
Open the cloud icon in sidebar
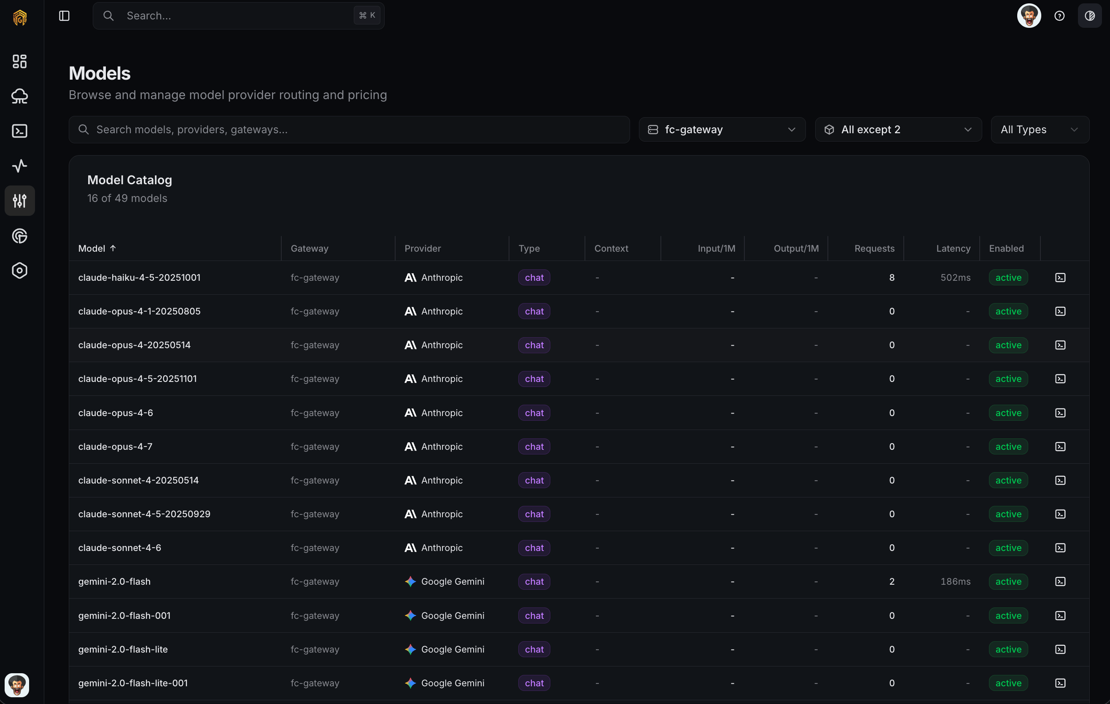point(19,96)
